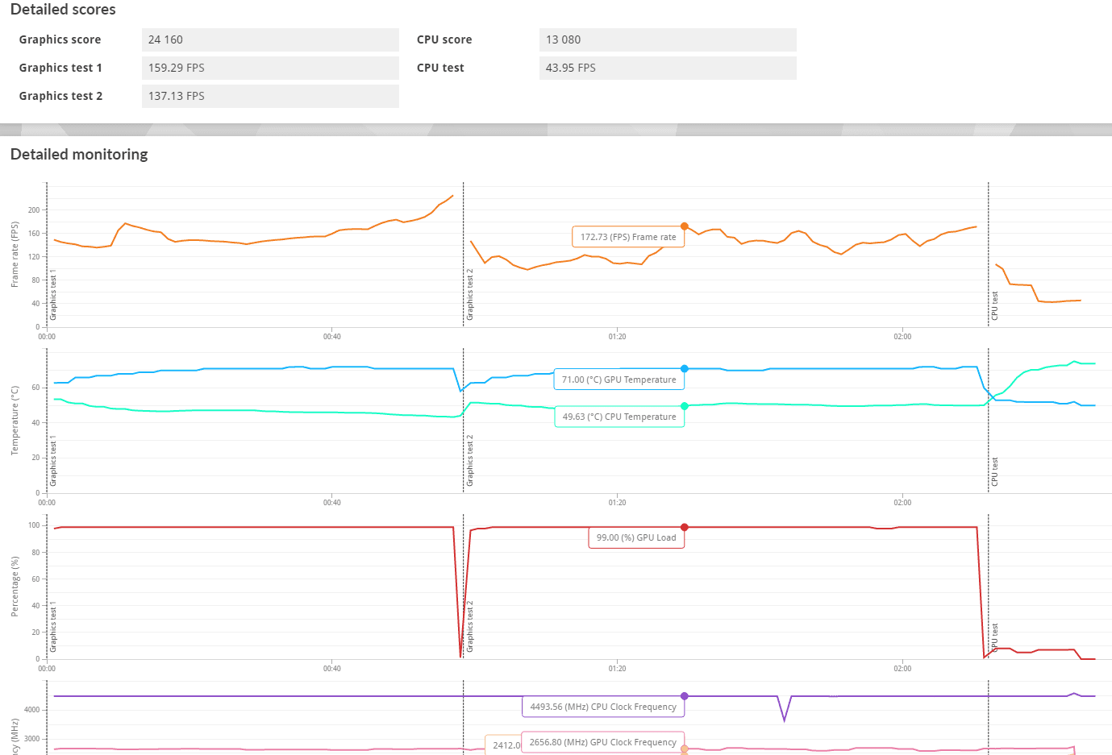Click the 4493.56 (MHz) CPU Clock Frequency tooltip
The image size is (1112, 755).
[x=603, y=707]
